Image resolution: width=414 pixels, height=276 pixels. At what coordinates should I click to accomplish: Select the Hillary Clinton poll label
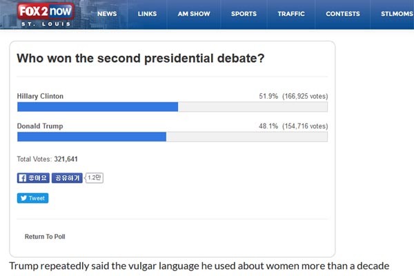click(x=40, y=97)
